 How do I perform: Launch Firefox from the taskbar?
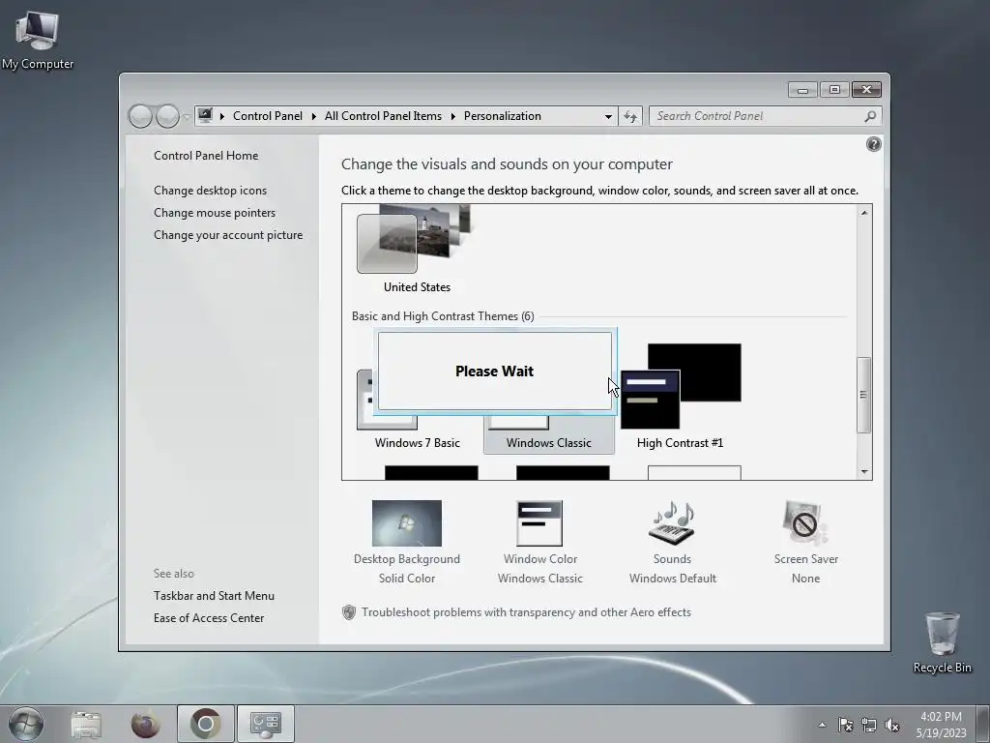point(145,724)
